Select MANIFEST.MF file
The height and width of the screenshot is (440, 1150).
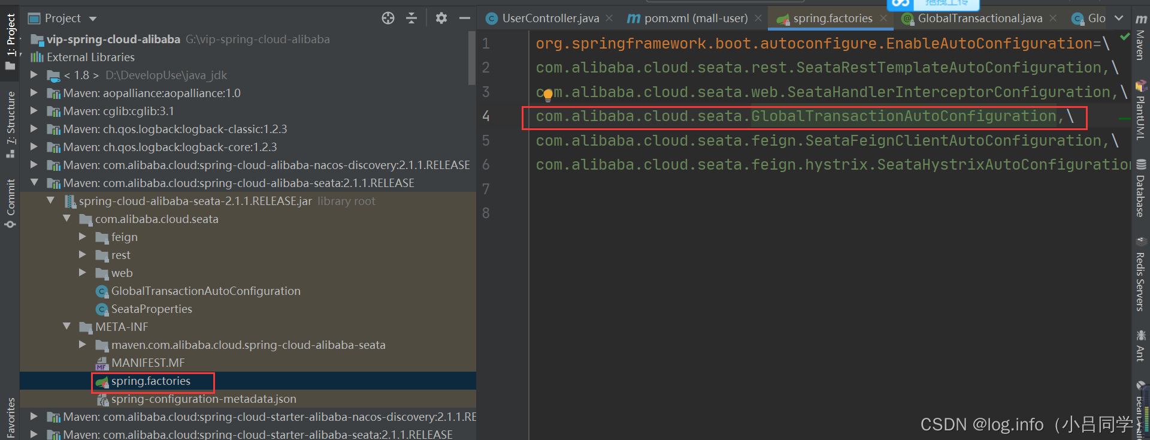tap(148, 363)
